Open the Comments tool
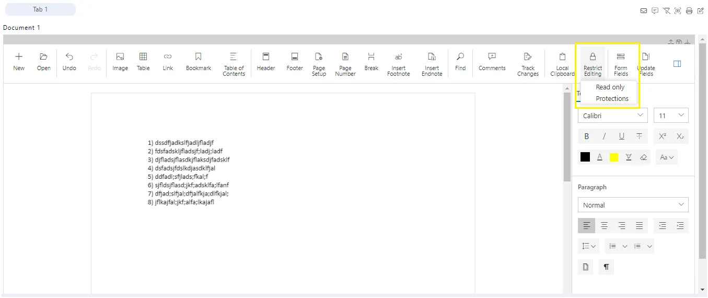708x298 pixels. (x=492, y=62)
